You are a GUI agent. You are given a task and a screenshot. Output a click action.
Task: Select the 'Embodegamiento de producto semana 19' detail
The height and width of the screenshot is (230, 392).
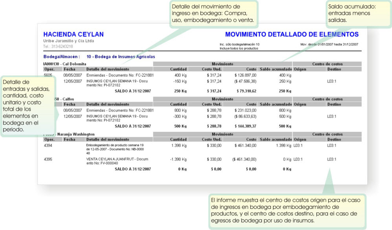click(x=115, y=149)
